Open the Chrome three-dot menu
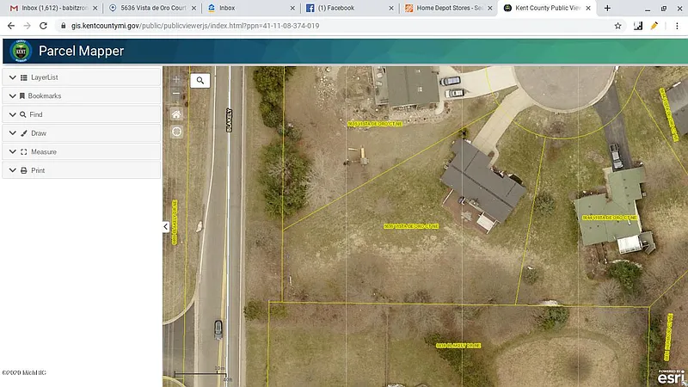The height and width of the screenshot is (387, 688). pyautogui.click(x=675, y=26)
